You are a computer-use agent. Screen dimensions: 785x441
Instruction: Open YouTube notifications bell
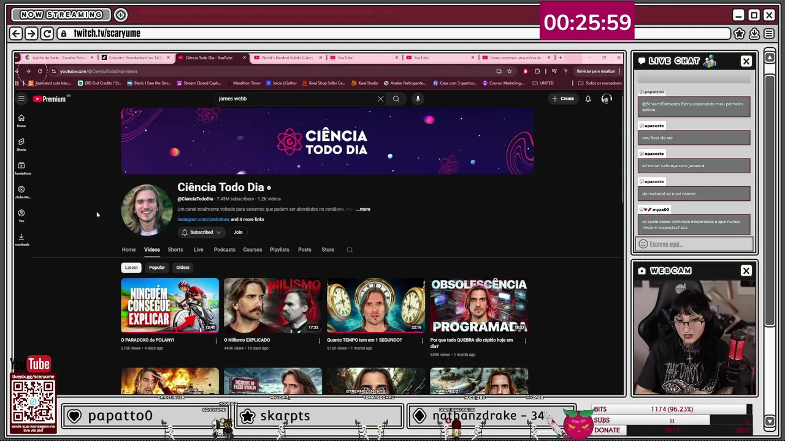588,99
